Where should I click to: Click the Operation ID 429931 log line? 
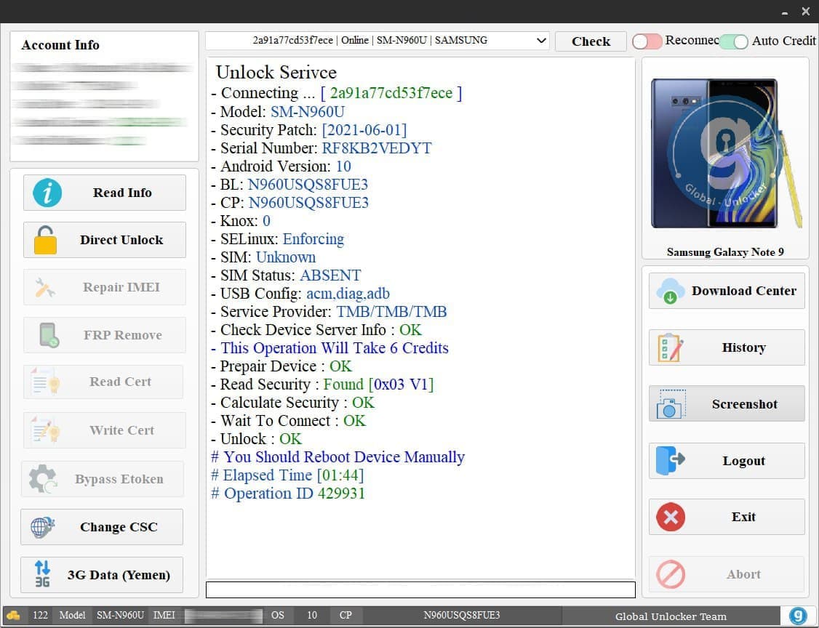click(x=288, y=494)
